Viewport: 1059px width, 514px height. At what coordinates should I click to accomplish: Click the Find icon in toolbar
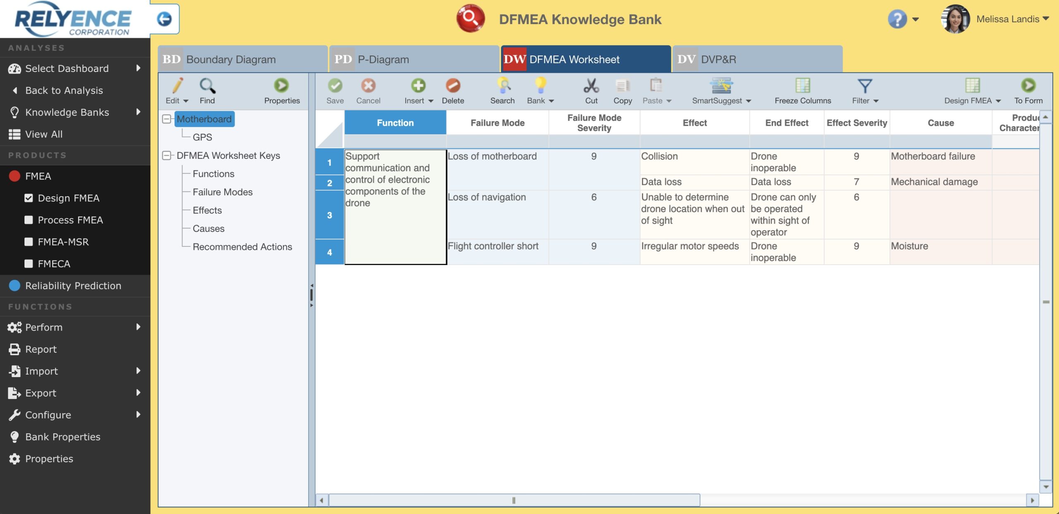point(207,90)
